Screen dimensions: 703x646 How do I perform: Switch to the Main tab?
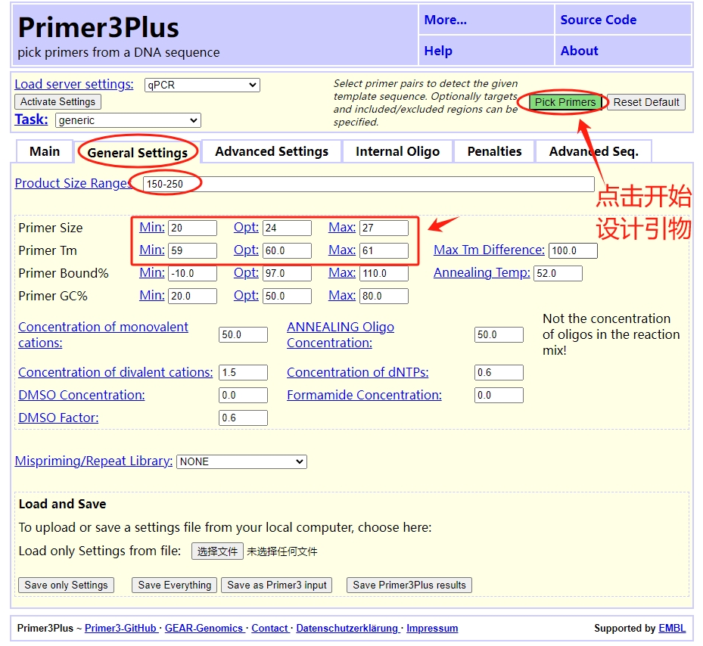coord(45,151)
